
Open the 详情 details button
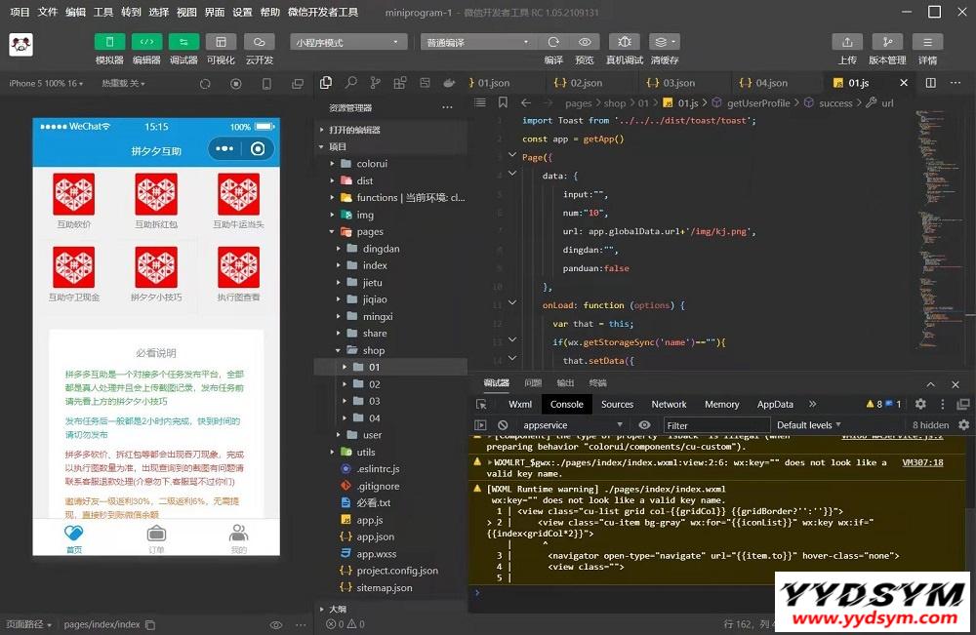pyautogui.click(x=927, y=42)
